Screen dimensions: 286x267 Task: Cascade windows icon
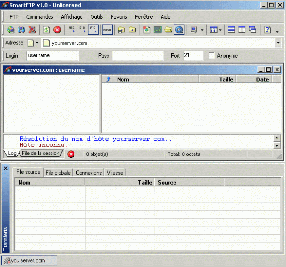(253, 30)
